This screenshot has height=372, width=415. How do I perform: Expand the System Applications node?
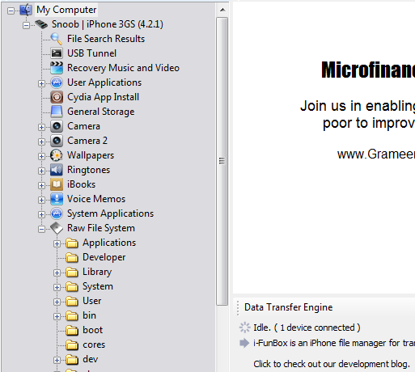(x=41, y=214)
